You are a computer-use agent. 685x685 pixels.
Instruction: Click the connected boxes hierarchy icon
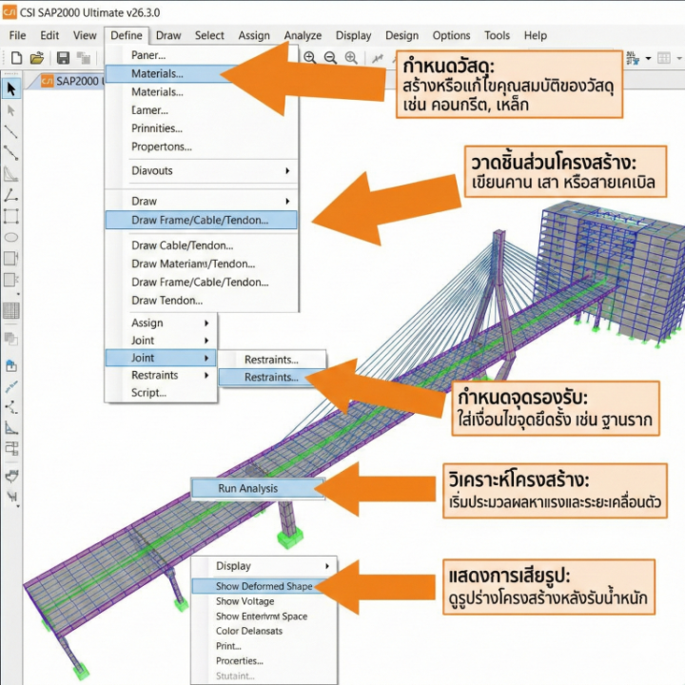(11, 448)
